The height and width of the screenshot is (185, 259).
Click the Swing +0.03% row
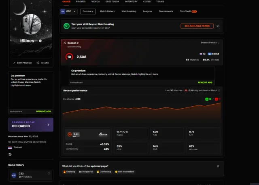(87, 144)
